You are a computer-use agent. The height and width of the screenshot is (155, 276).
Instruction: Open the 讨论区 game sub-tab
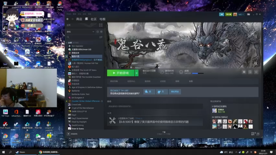click(163, 81)
